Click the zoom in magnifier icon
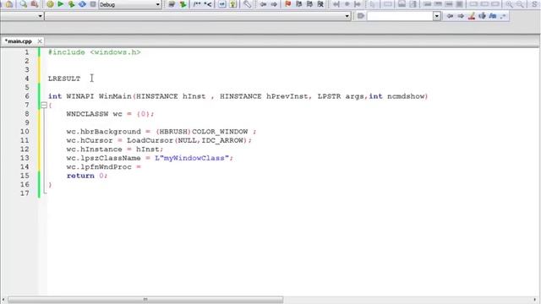Screen dimensions: 541x304 tap(509, 4)
